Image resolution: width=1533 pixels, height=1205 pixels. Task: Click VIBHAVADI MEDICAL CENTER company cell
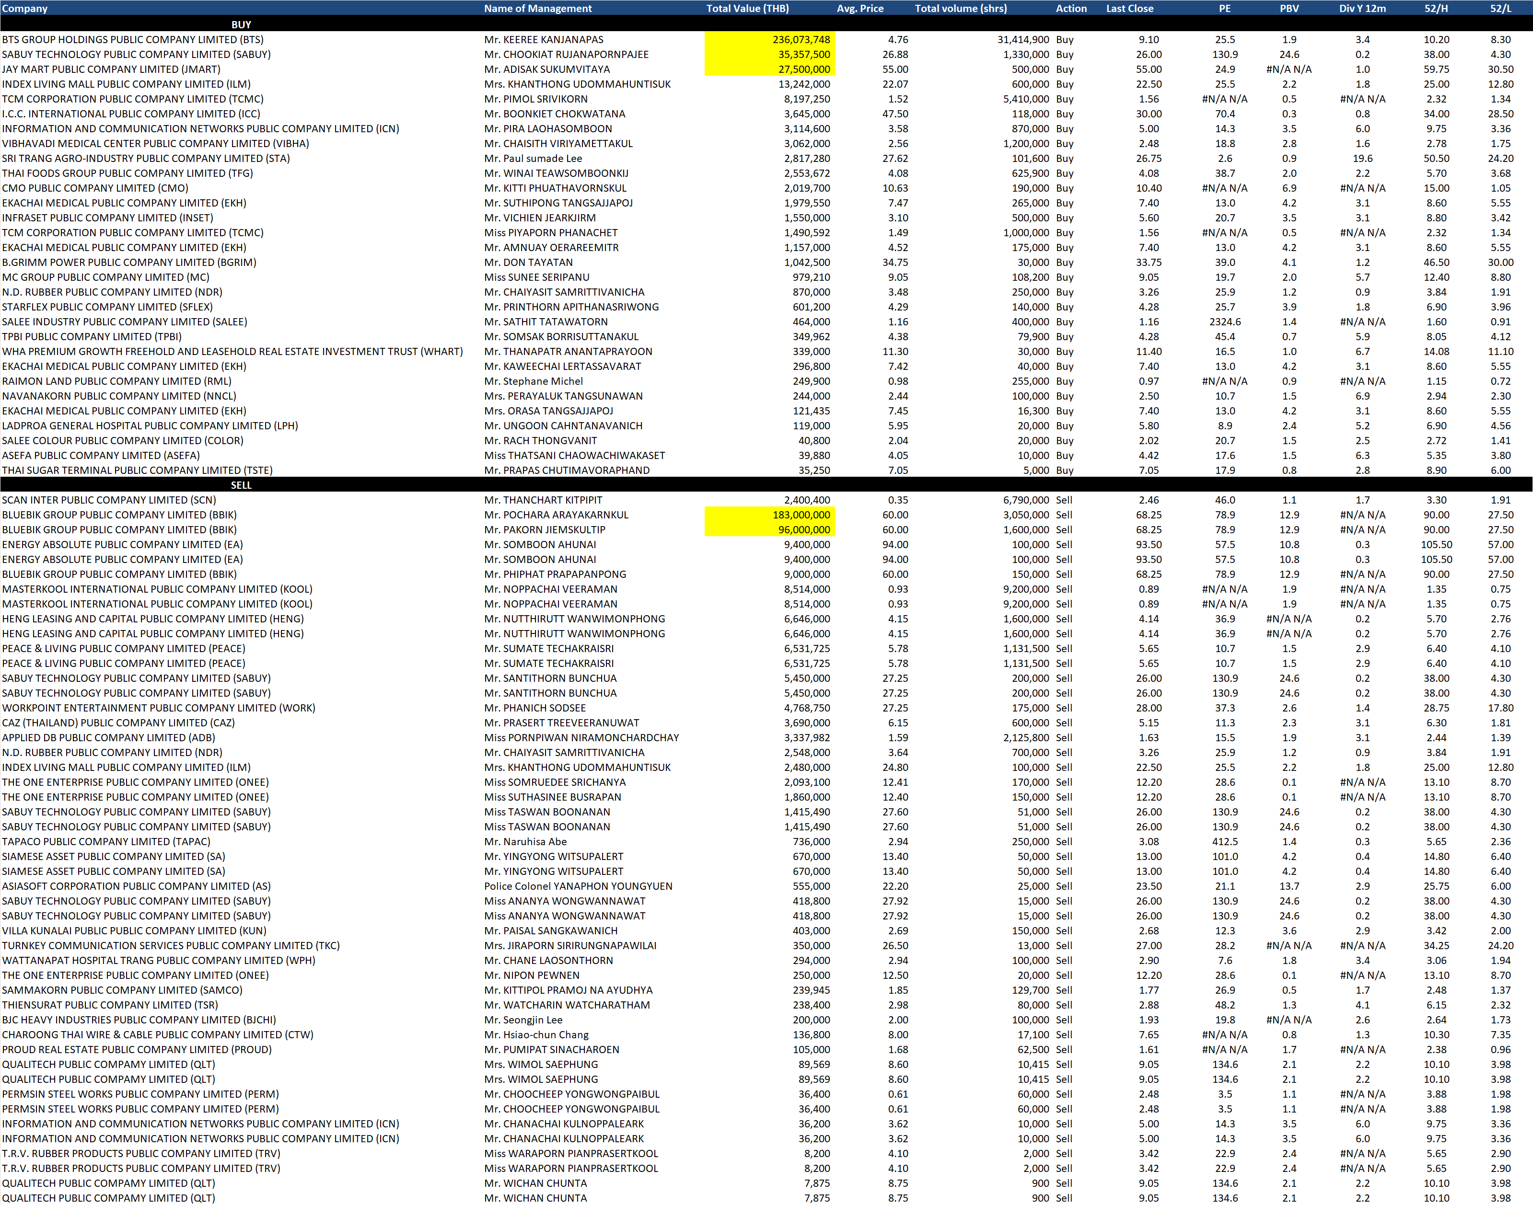(155, 143)
